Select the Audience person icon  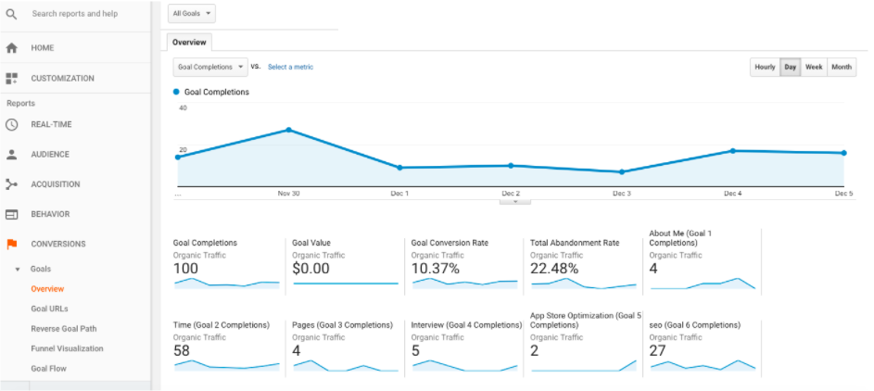click(x=12, y=155)
